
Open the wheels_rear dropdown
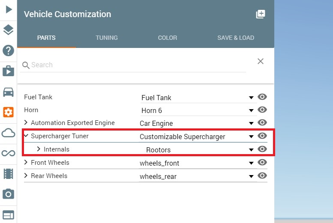pos(198,176)
